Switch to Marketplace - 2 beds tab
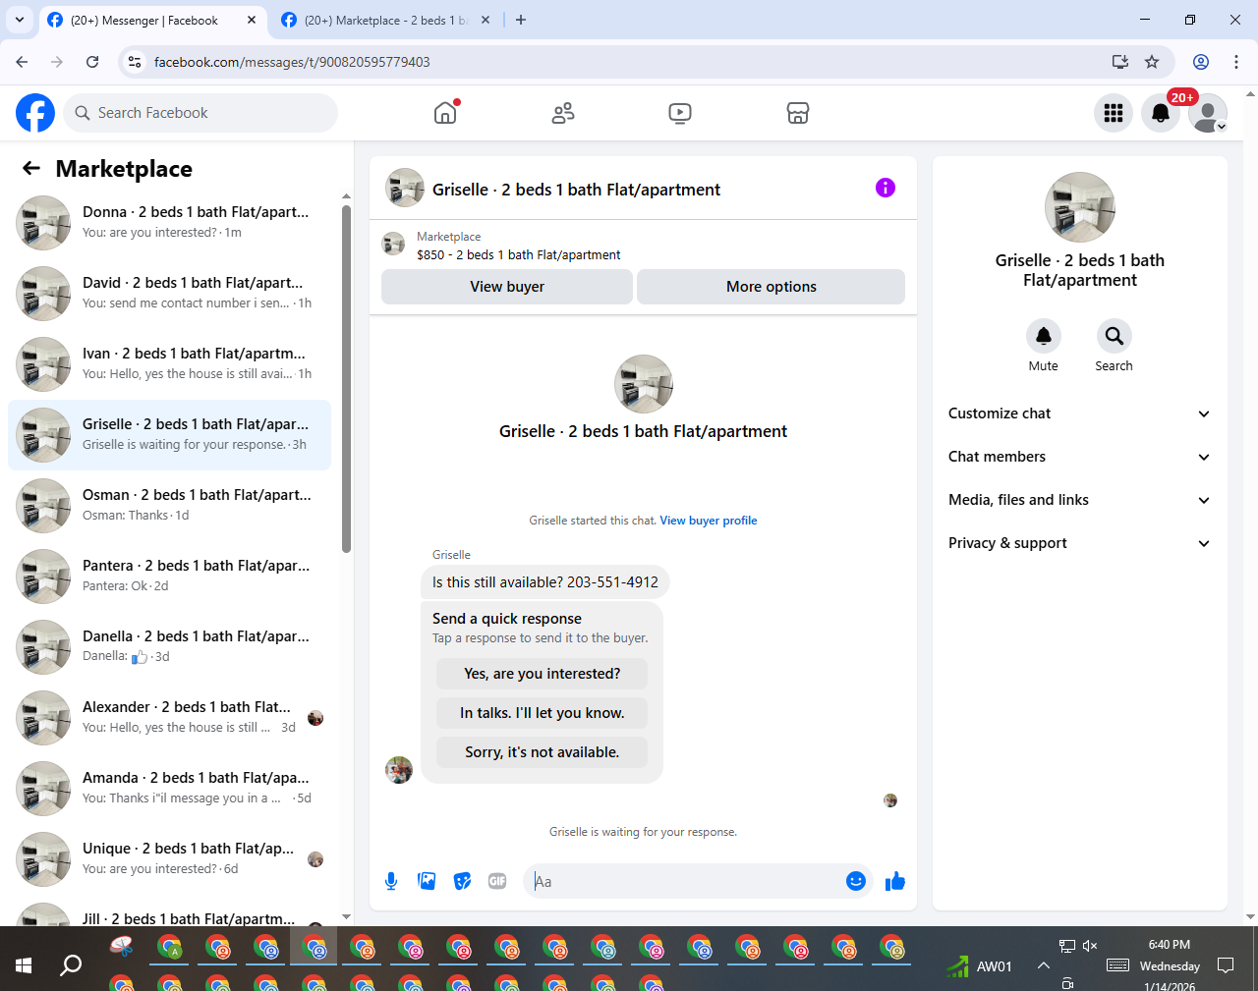Image resolution: width=1258 pixels, height=991 pixels. (x=386, y=21)
